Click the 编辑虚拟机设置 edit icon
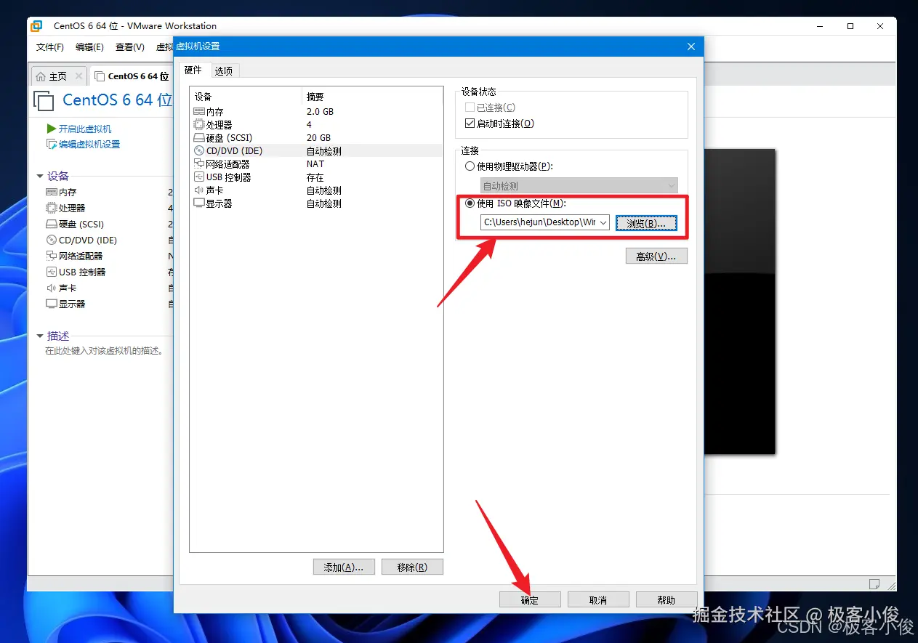 (x=52, y=144)
